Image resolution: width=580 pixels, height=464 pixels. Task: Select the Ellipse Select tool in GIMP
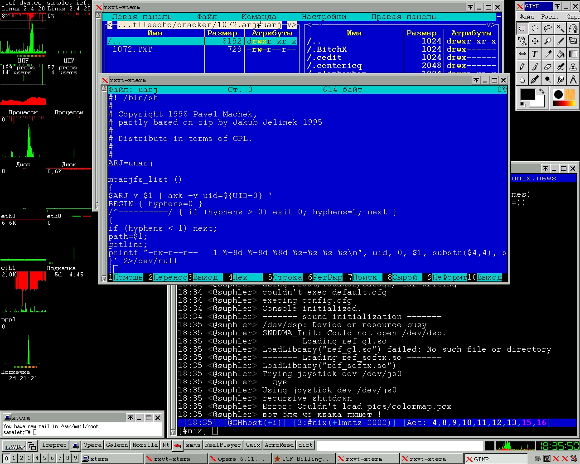click(535, 28)
